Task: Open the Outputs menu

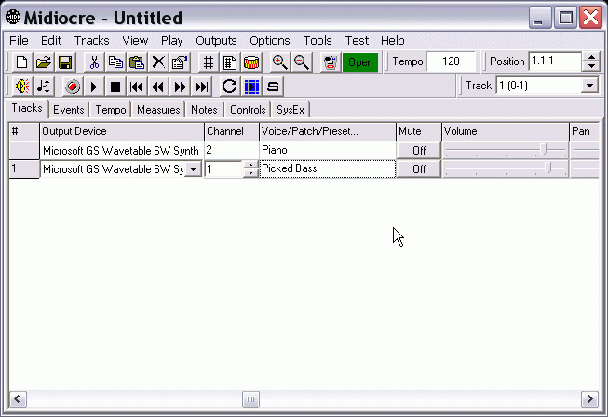Action: point(216,40)
